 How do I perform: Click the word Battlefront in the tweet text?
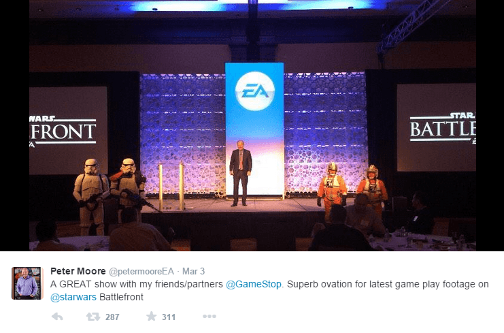[122, 297]
